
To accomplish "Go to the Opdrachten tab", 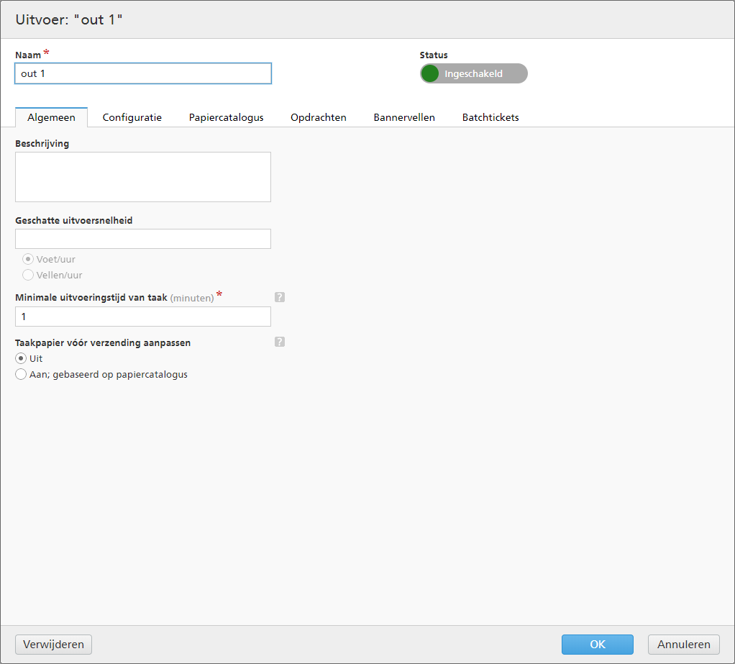I will click(x=318, y=117).
